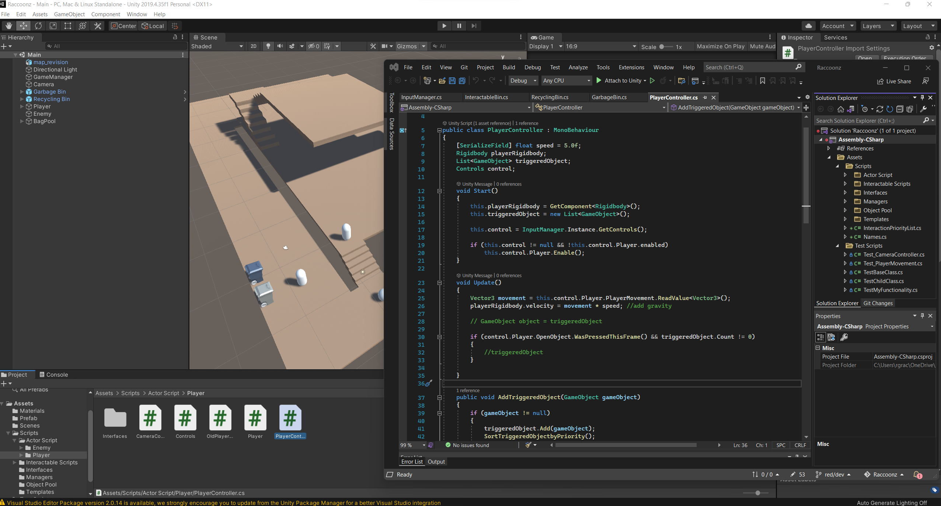The width and height of the screenshot is (941, 506).
Task: Click Unity Pause button
Action: coord(459,26)
